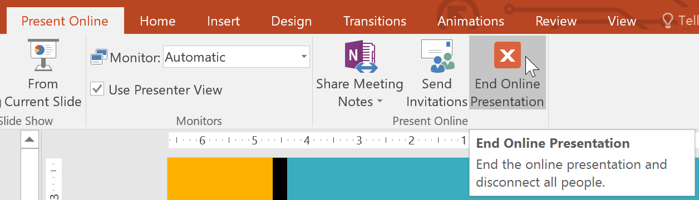Viewport: 699px width, 200px height.
Task: Switch to the Review tab
Action: coord(556,21)
